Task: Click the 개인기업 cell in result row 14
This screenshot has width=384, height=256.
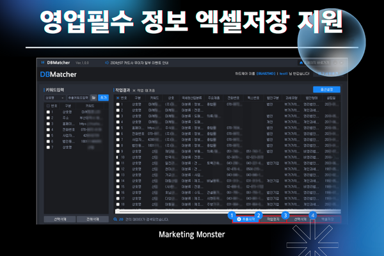Action: 273,180
